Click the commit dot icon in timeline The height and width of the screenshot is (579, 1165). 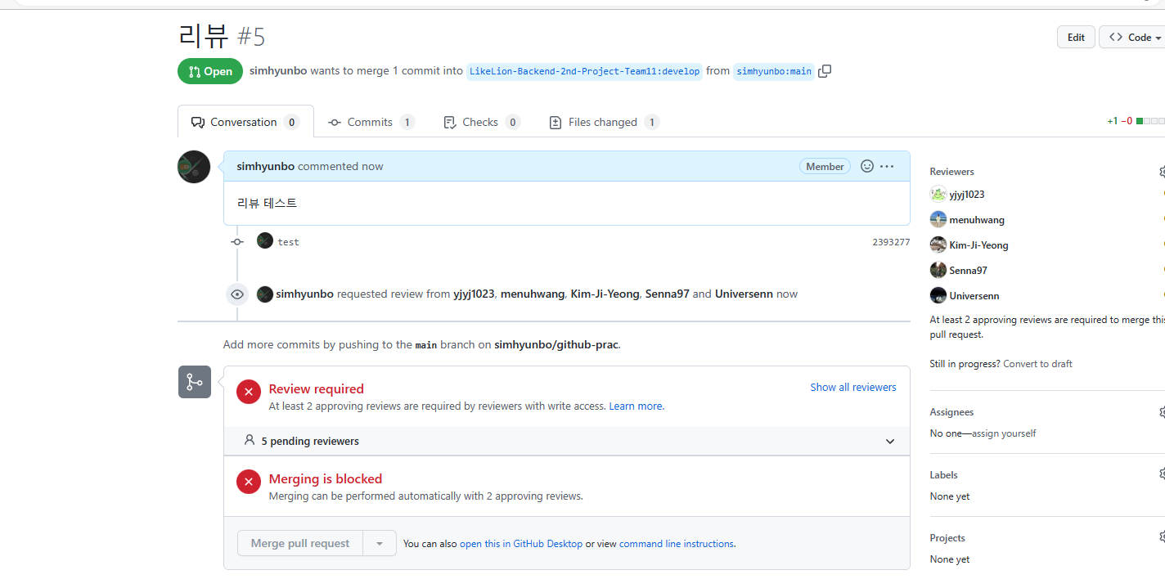point(237,242)
